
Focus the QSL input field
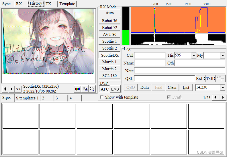(x=165, y=78)
